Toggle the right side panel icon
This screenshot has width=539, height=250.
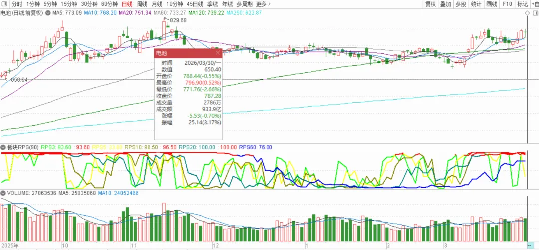tap(535, 13)
